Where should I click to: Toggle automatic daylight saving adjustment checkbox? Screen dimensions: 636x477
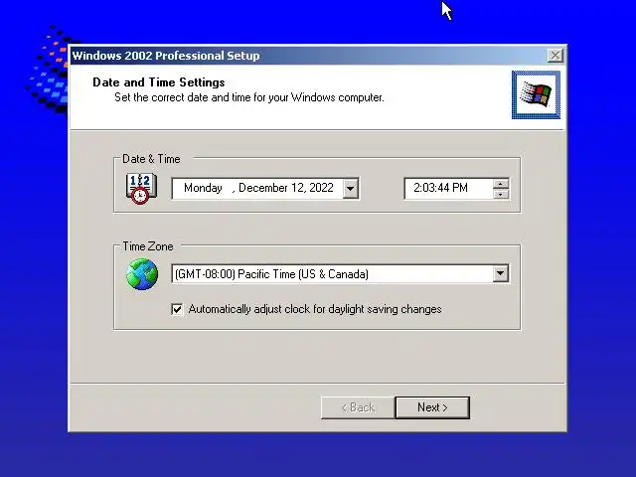coord(177,309)
